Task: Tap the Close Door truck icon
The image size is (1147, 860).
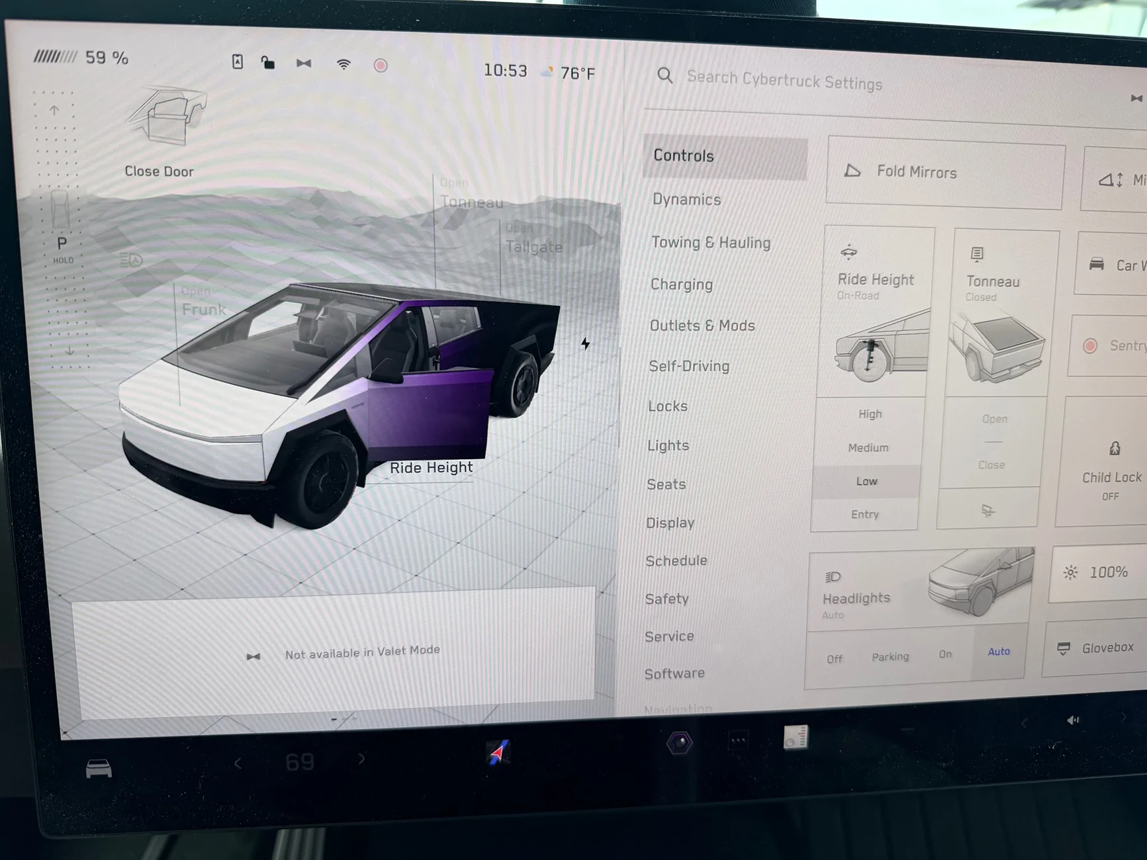Action: (167, 116)
